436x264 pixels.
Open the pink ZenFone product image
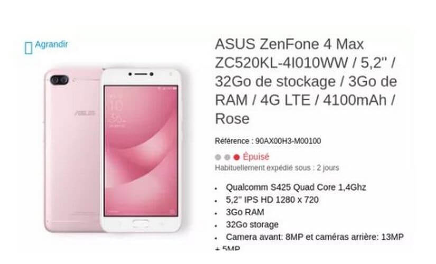click(x=113, y=150)
